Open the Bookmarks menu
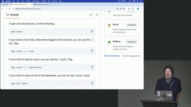 pos(36,1)
